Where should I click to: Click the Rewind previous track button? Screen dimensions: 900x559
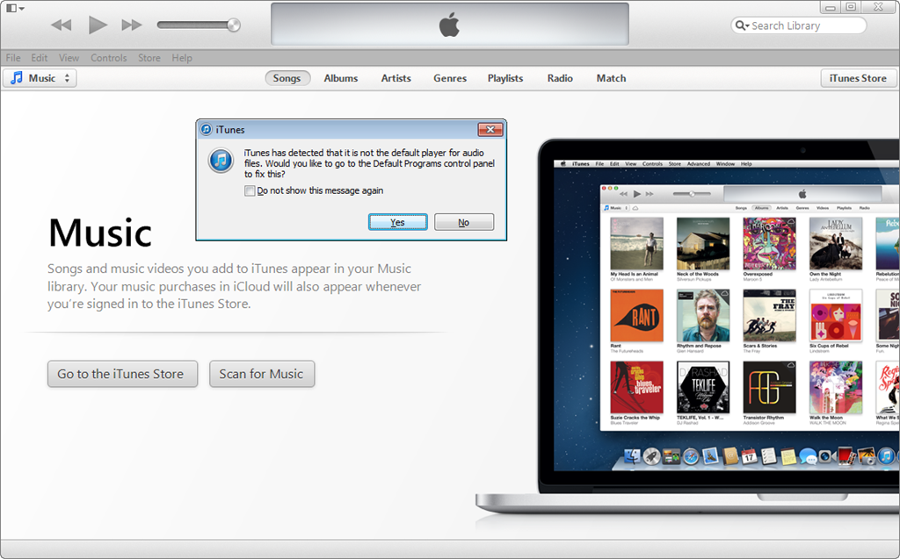62,25
